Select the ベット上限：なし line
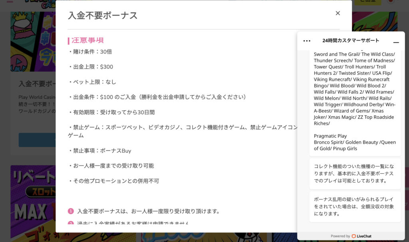409x242 pixels. (x=92, y=82)
